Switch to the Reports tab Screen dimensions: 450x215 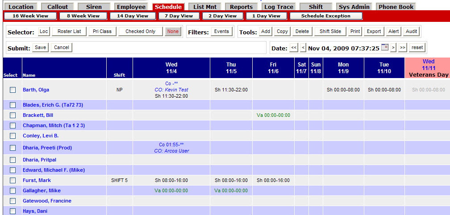241,7
